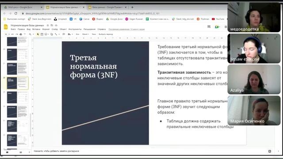This screenshot has height=159, width=283.
Task: Rename presentation title Нормализация базы данных
Action: [x=27, y=26]
